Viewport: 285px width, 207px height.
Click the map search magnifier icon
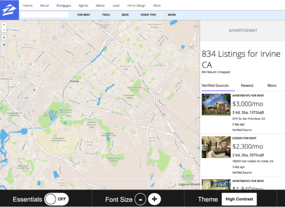point(4,37)
